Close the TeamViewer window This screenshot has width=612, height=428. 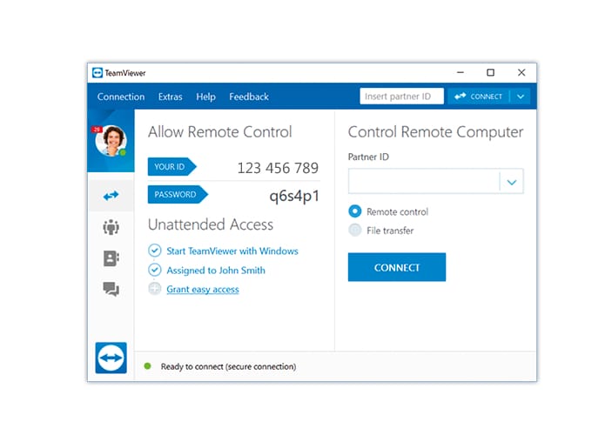(521, 72)
